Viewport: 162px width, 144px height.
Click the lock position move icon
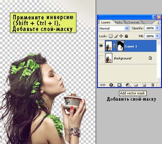pos(121,36)
